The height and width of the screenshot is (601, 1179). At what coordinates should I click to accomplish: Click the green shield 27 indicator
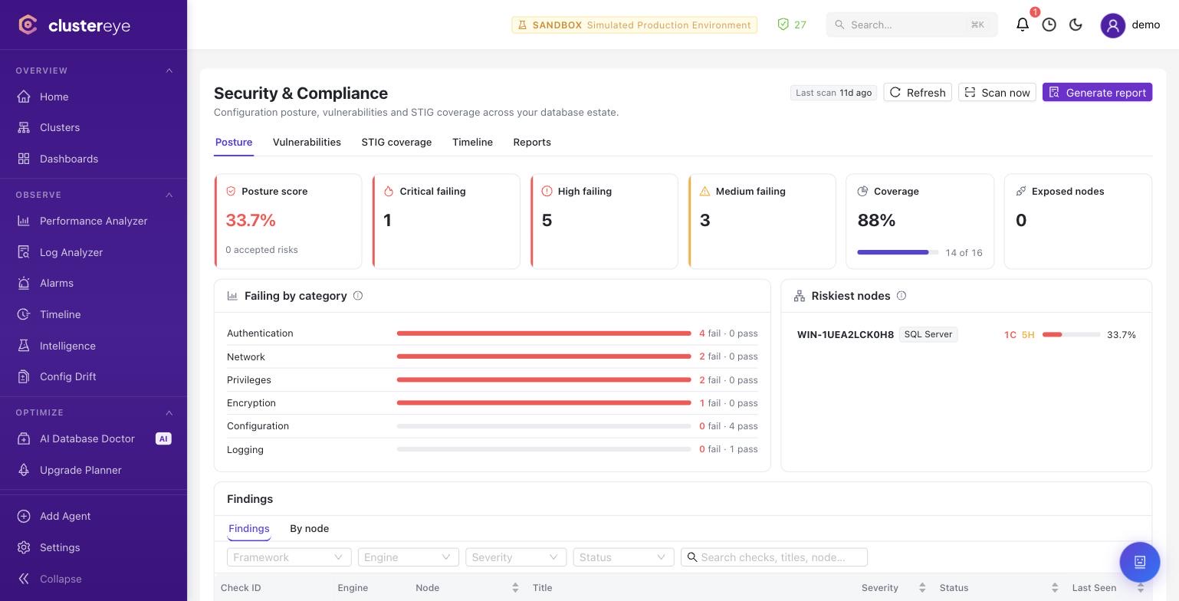point(792,25)
